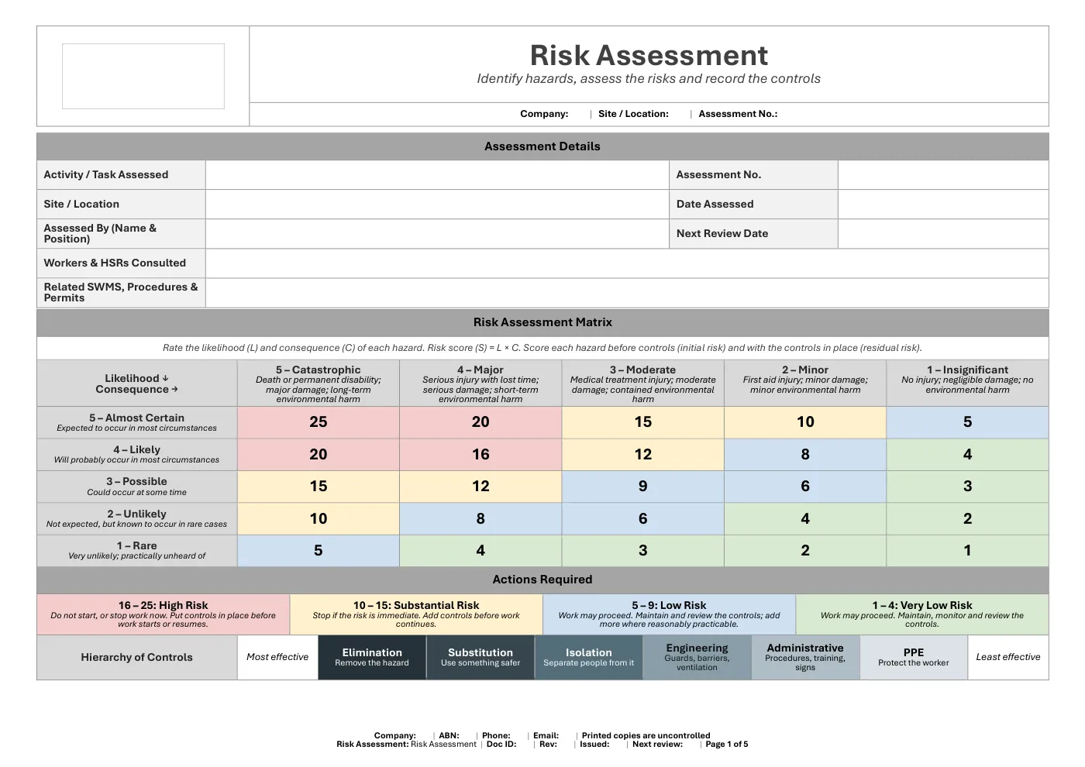
Task: Select the '4 – Major' consequence column header
Action: tap(480, 383)
